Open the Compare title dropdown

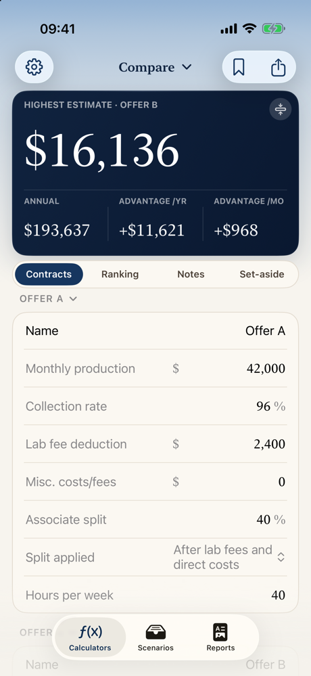[155, 67]
